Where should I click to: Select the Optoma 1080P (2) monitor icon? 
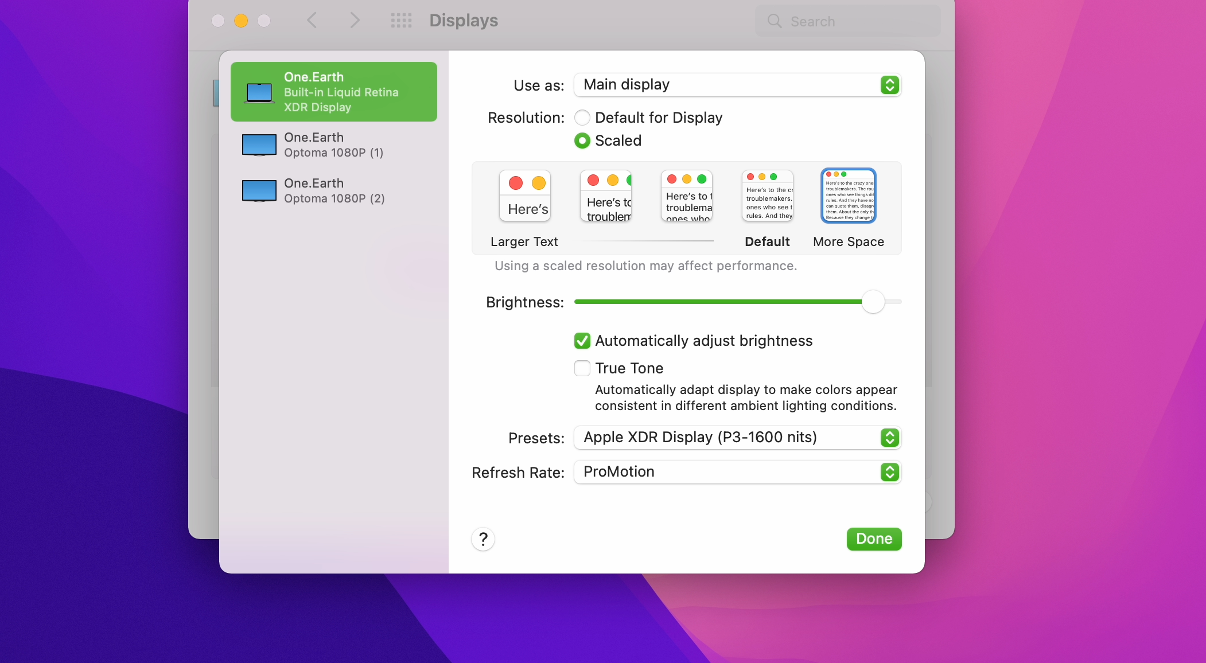coord(259,191)
